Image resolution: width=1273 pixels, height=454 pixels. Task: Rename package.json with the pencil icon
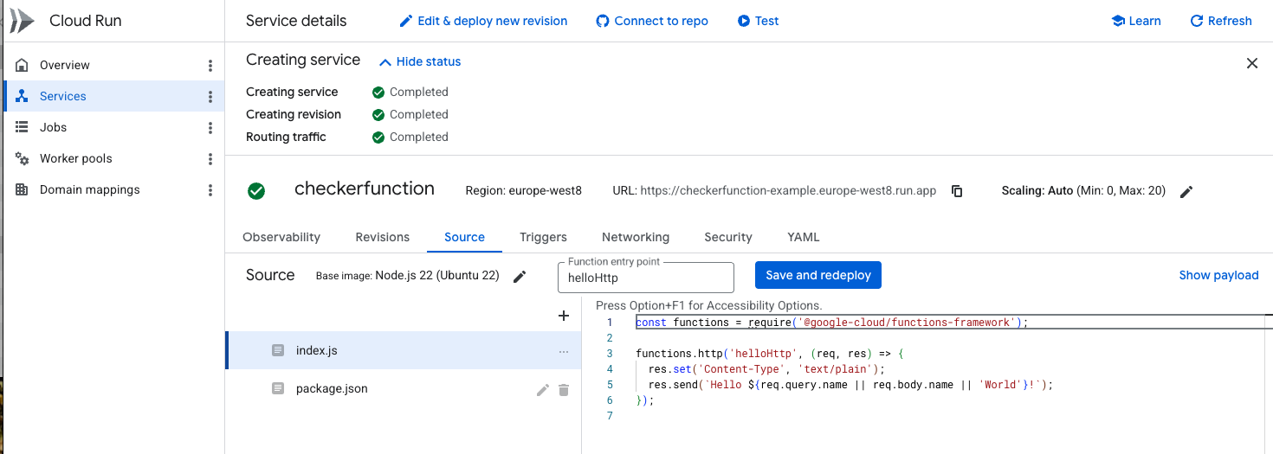coord(543,390)
